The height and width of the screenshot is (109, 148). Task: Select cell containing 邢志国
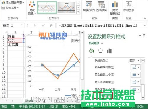(15, 44)
